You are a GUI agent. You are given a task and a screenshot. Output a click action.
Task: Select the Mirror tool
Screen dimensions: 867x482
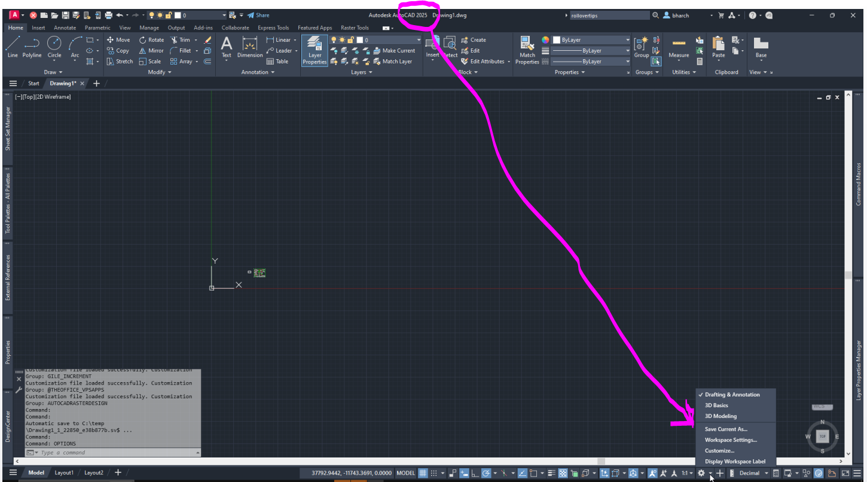coord(151,50)
